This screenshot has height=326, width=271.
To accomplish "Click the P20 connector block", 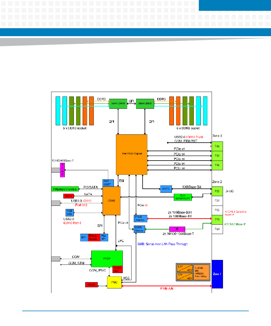I will 217,191.
